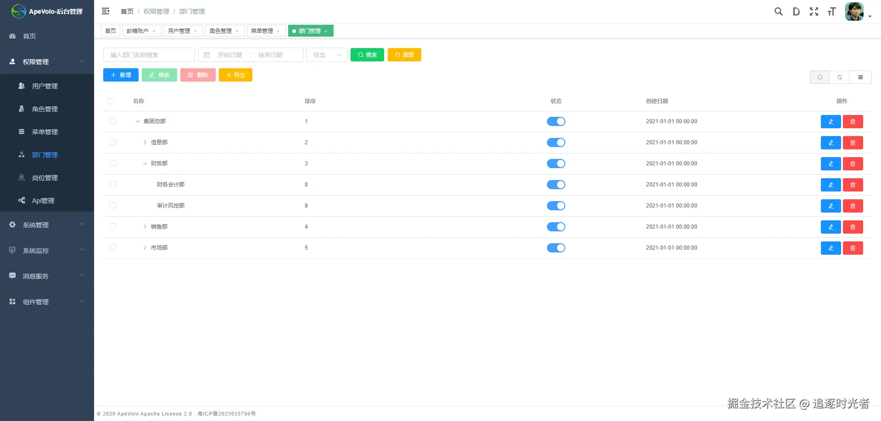
Task: Toggle the status switch for 审计风控部
Action: point(556,206)
